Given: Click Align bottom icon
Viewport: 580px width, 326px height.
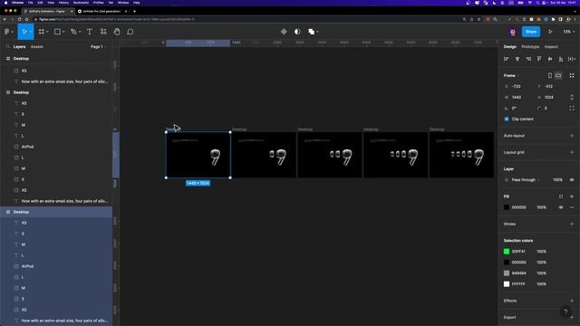Looking at the screenshot, I should [561, 59].
